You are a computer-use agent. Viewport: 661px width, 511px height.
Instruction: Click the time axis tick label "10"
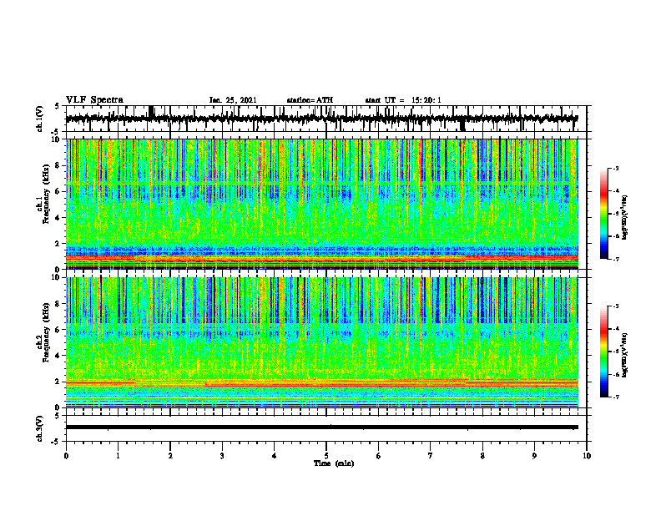(587, 456)
